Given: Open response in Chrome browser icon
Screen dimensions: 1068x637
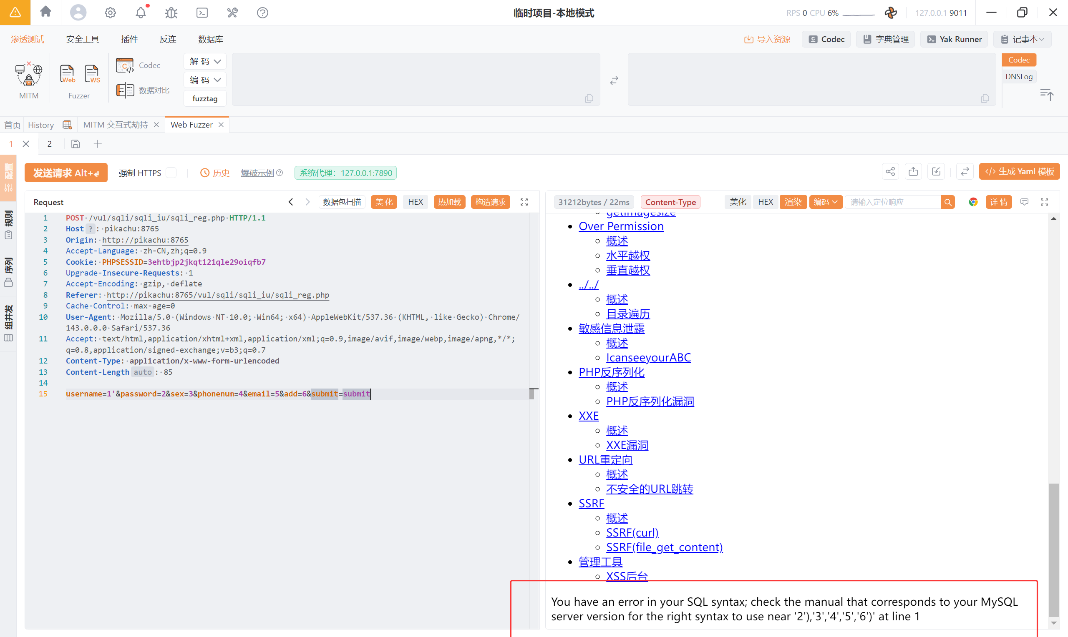Looking at the screenshot, I should point(973,202).
